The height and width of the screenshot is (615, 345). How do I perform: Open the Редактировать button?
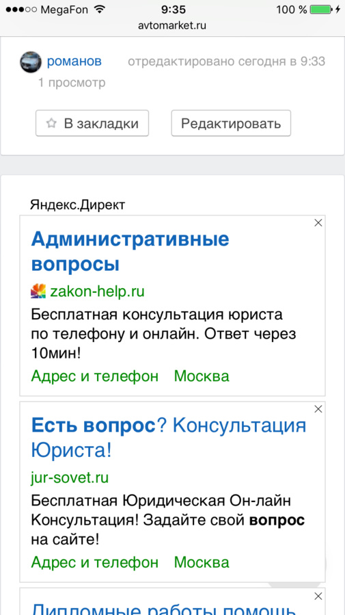point(231,123)
